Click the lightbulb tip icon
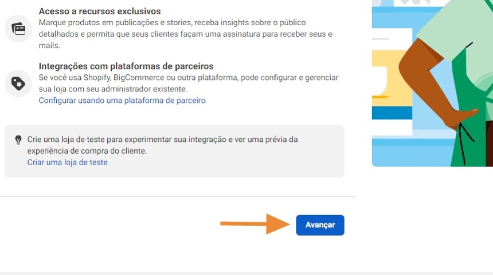Screen dimensions: 493x275 pos(18,140)
